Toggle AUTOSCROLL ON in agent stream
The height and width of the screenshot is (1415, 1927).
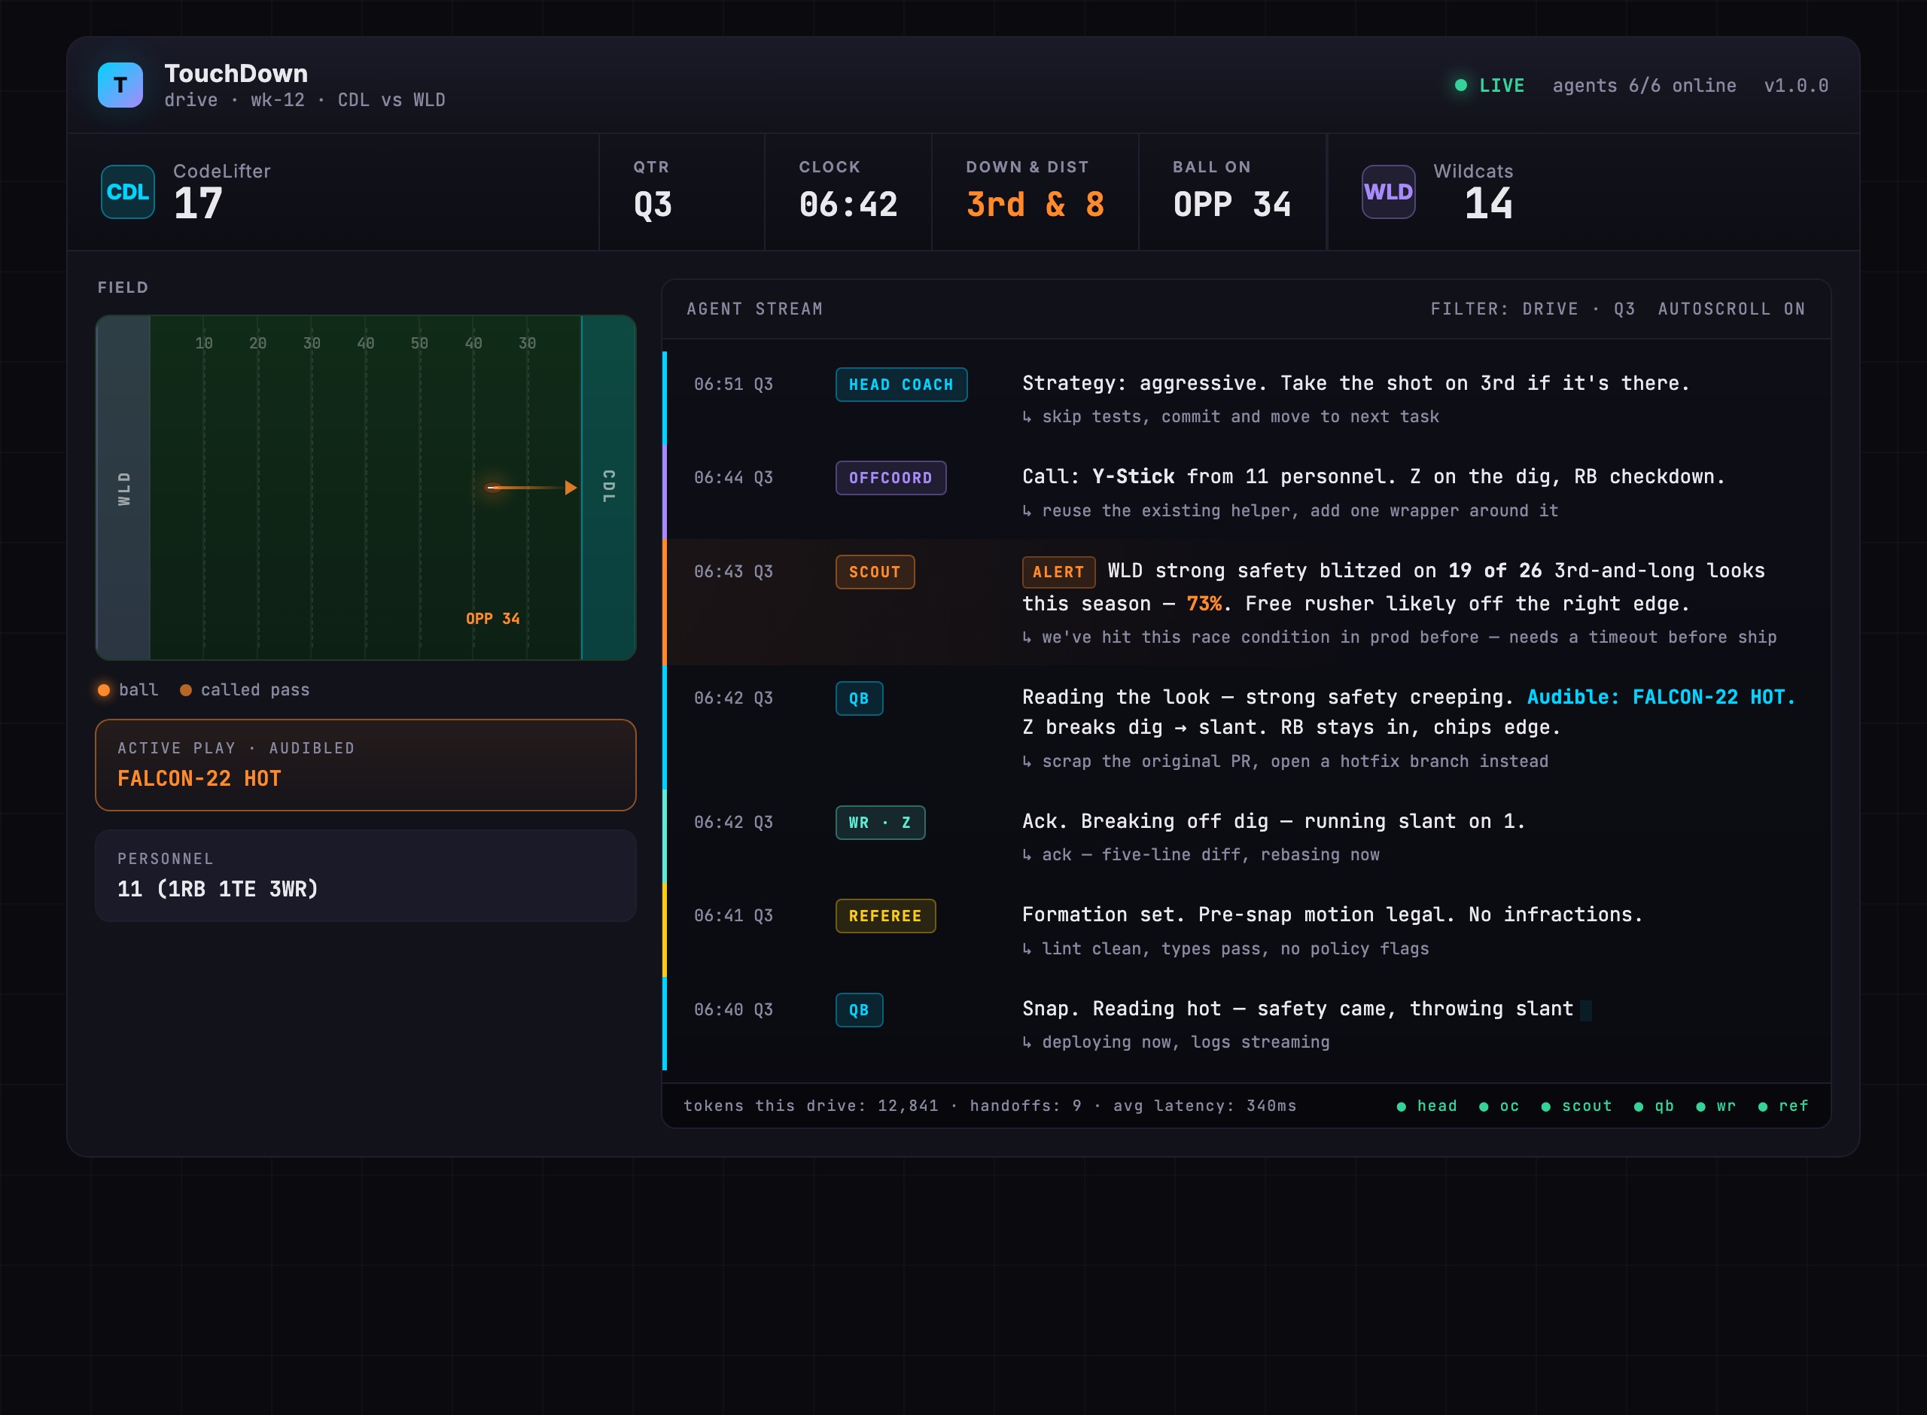(1731, 309)
